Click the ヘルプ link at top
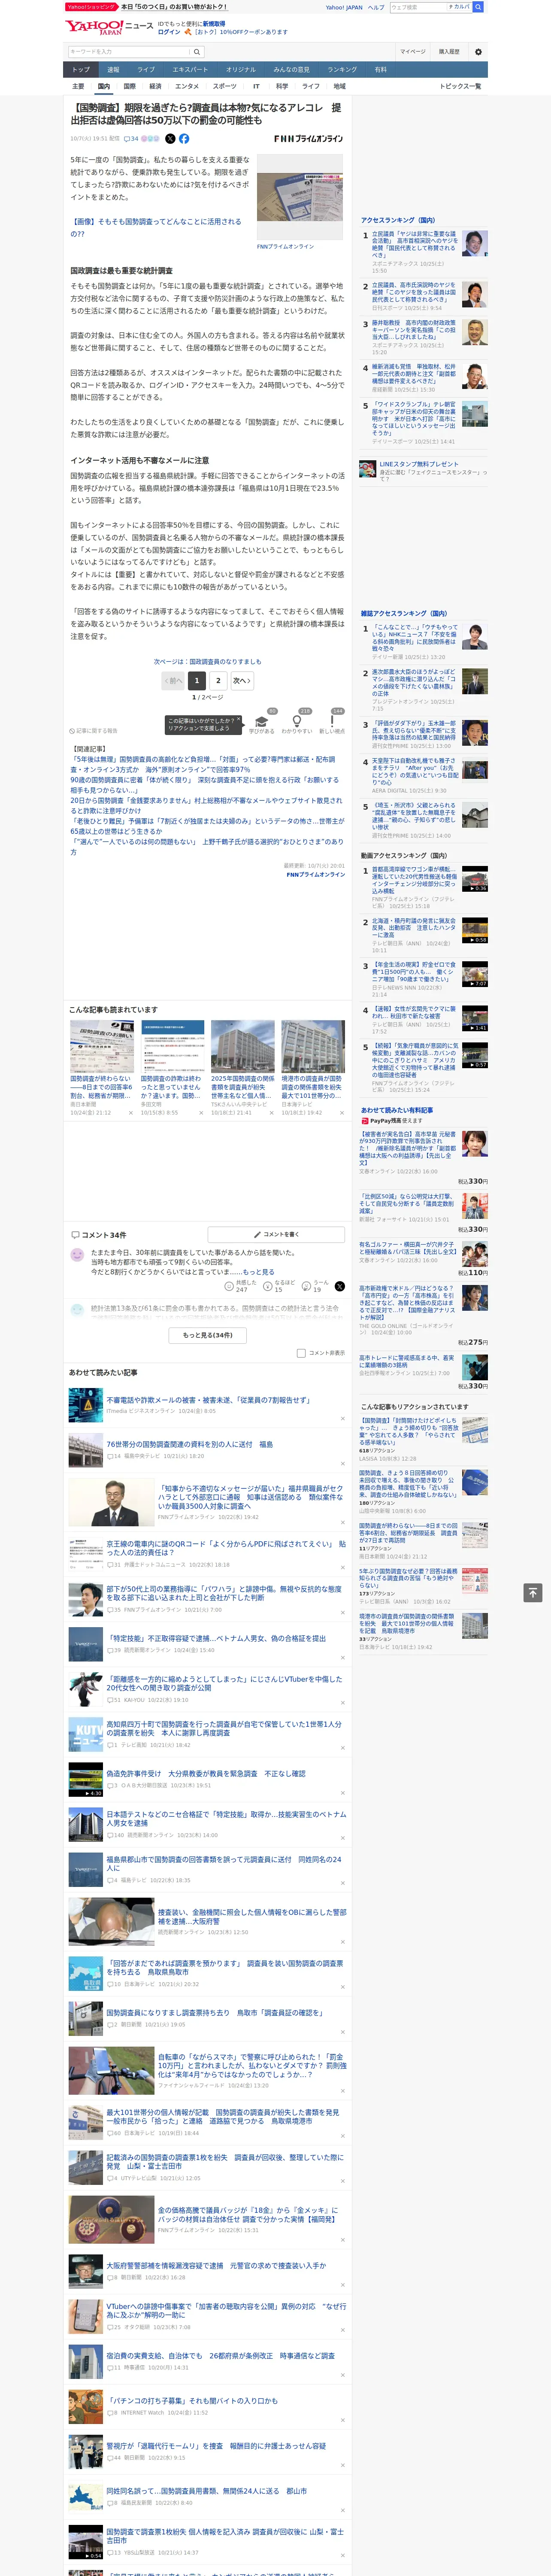551x2576 pixels. tap(376, 7)
